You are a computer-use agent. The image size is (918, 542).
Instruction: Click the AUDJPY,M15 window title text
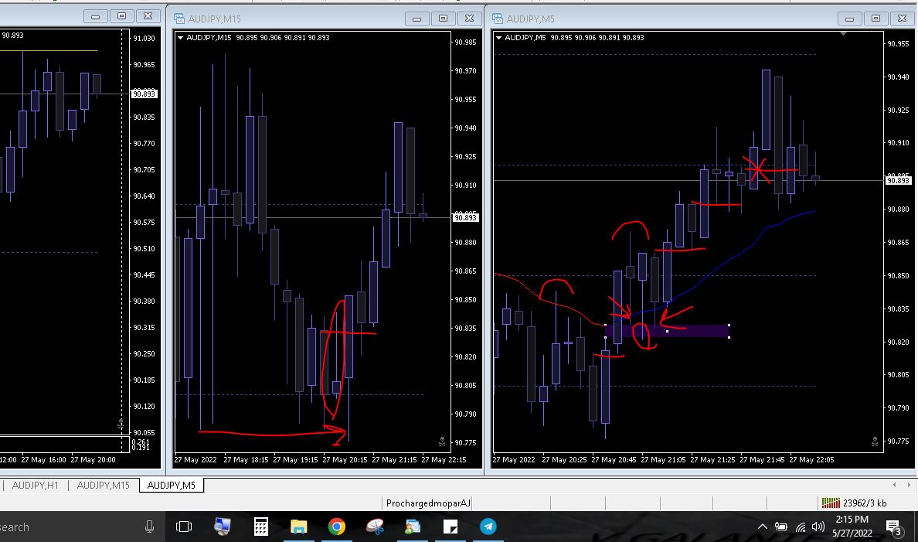pos(214,19)
